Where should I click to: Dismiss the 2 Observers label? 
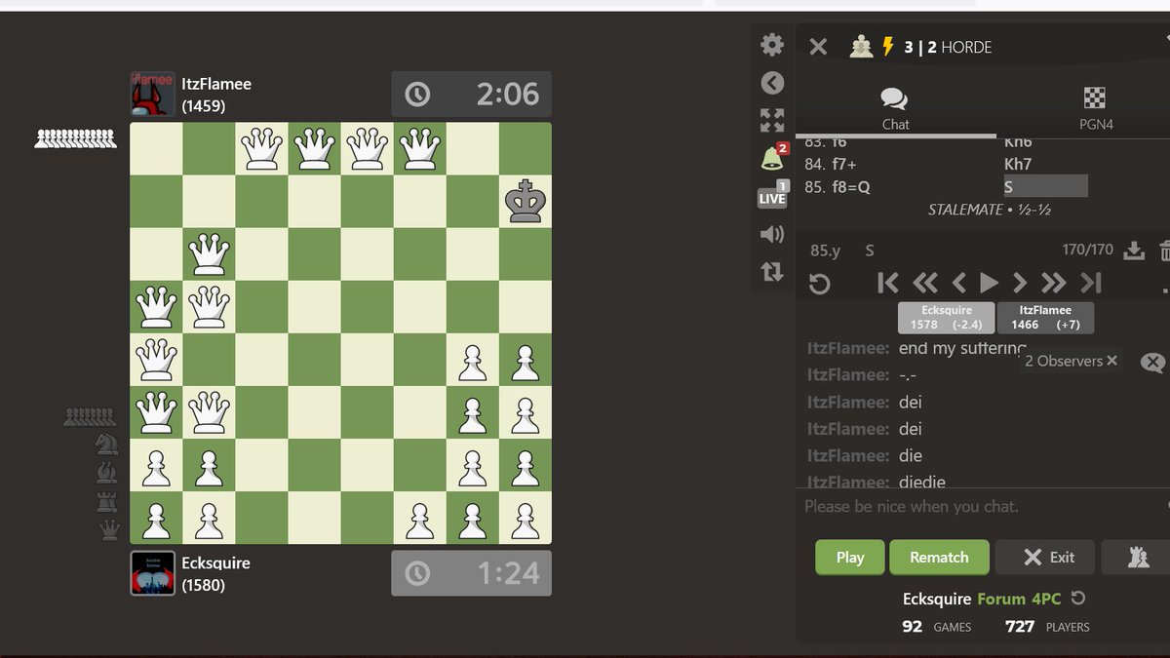click(x=1111, y=361)
